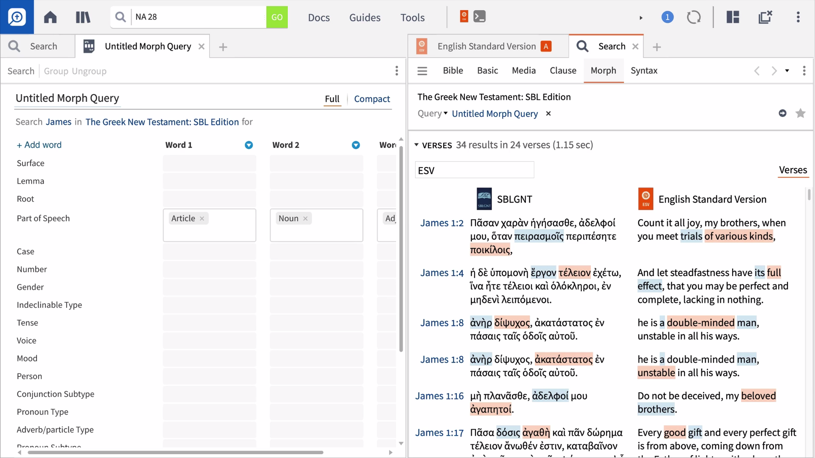Screen dimensions: 815x458
Task: Open the Query type dropdown
Action: [x=432, y=114]
